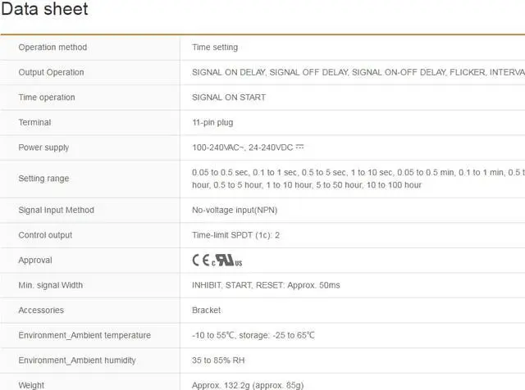Select the SIGNAL ON START value
The image size is (525, 390).
[x=229, y=97]
